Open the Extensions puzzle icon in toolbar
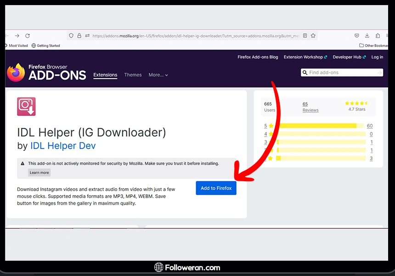 (x=378, y=35)
